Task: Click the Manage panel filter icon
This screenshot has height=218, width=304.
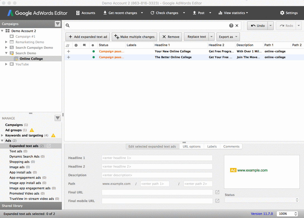Action: tap(58, 118)
